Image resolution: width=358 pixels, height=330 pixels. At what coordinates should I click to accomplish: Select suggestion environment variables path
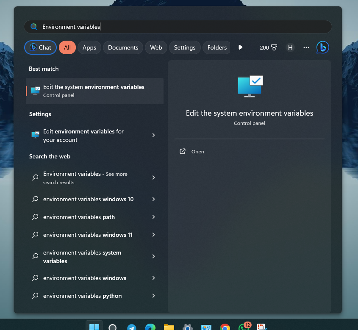(95, 217)
